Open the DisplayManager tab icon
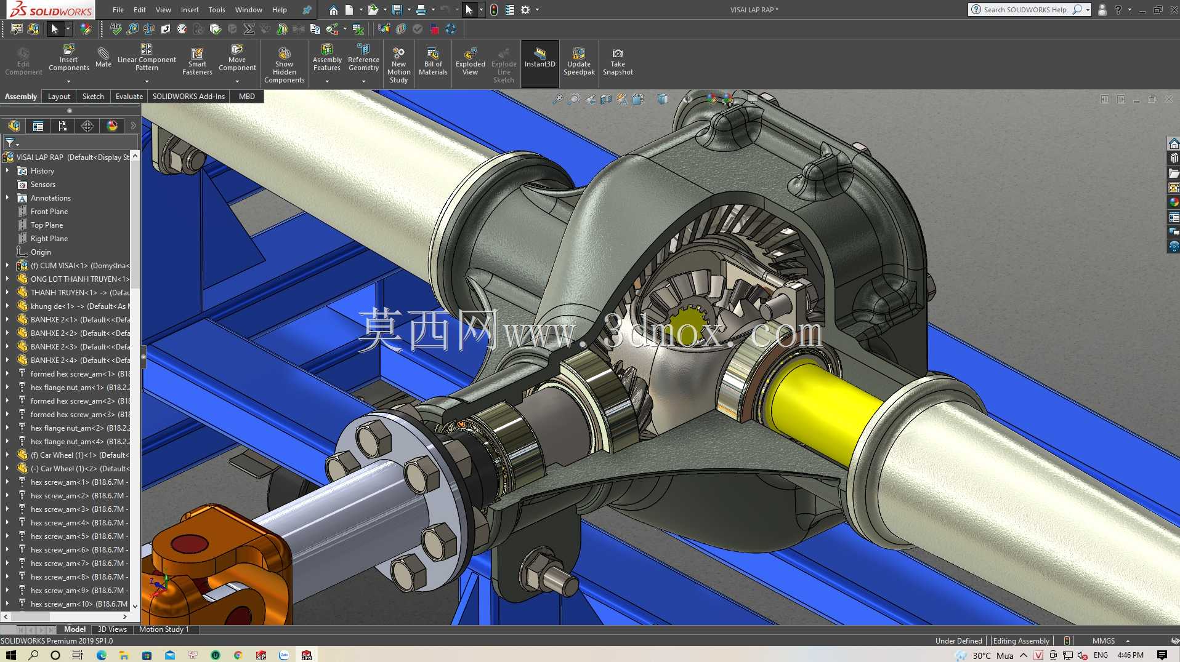 click(x=112, y=126)
